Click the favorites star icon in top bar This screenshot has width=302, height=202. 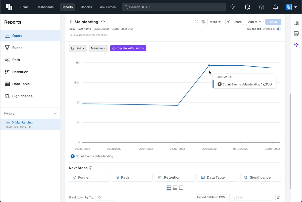tap(232, 7)
